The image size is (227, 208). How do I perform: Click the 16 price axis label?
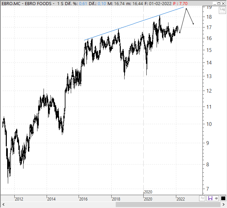point(209,38)
